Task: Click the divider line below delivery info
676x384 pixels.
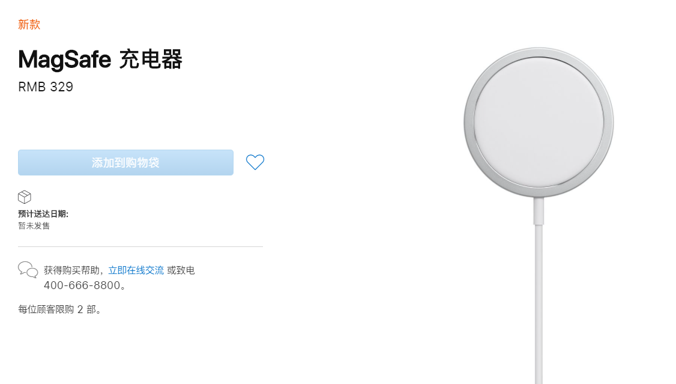Action: pos(140,246)
